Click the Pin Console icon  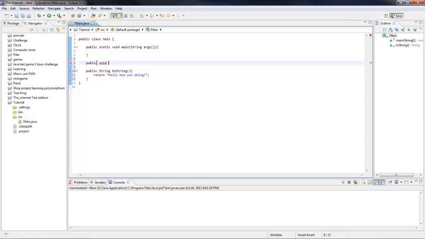click(x=390, y=182)
